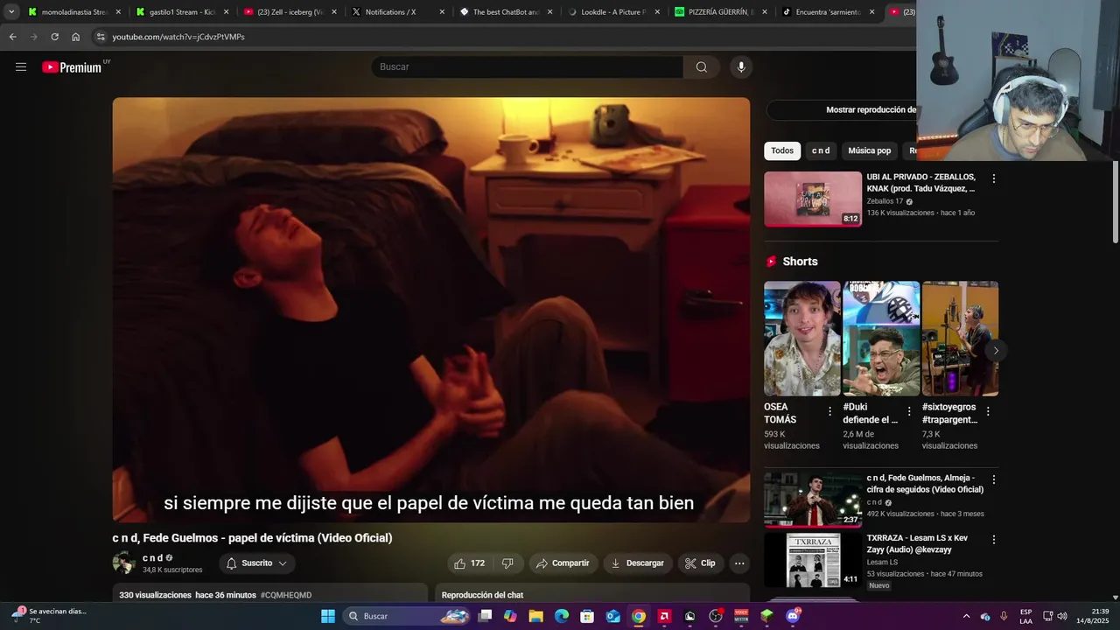Open Suscrito notification dropdown
Image resolution: width=1120 pixels, height=630 pixels.
257,563
